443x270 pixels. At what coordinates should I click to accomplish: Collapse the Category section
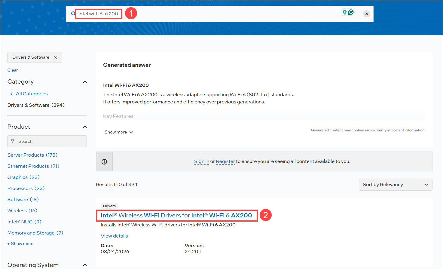point(85,82)
